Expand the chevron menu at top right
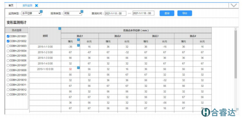243x121 pixels. coord(233,5)
